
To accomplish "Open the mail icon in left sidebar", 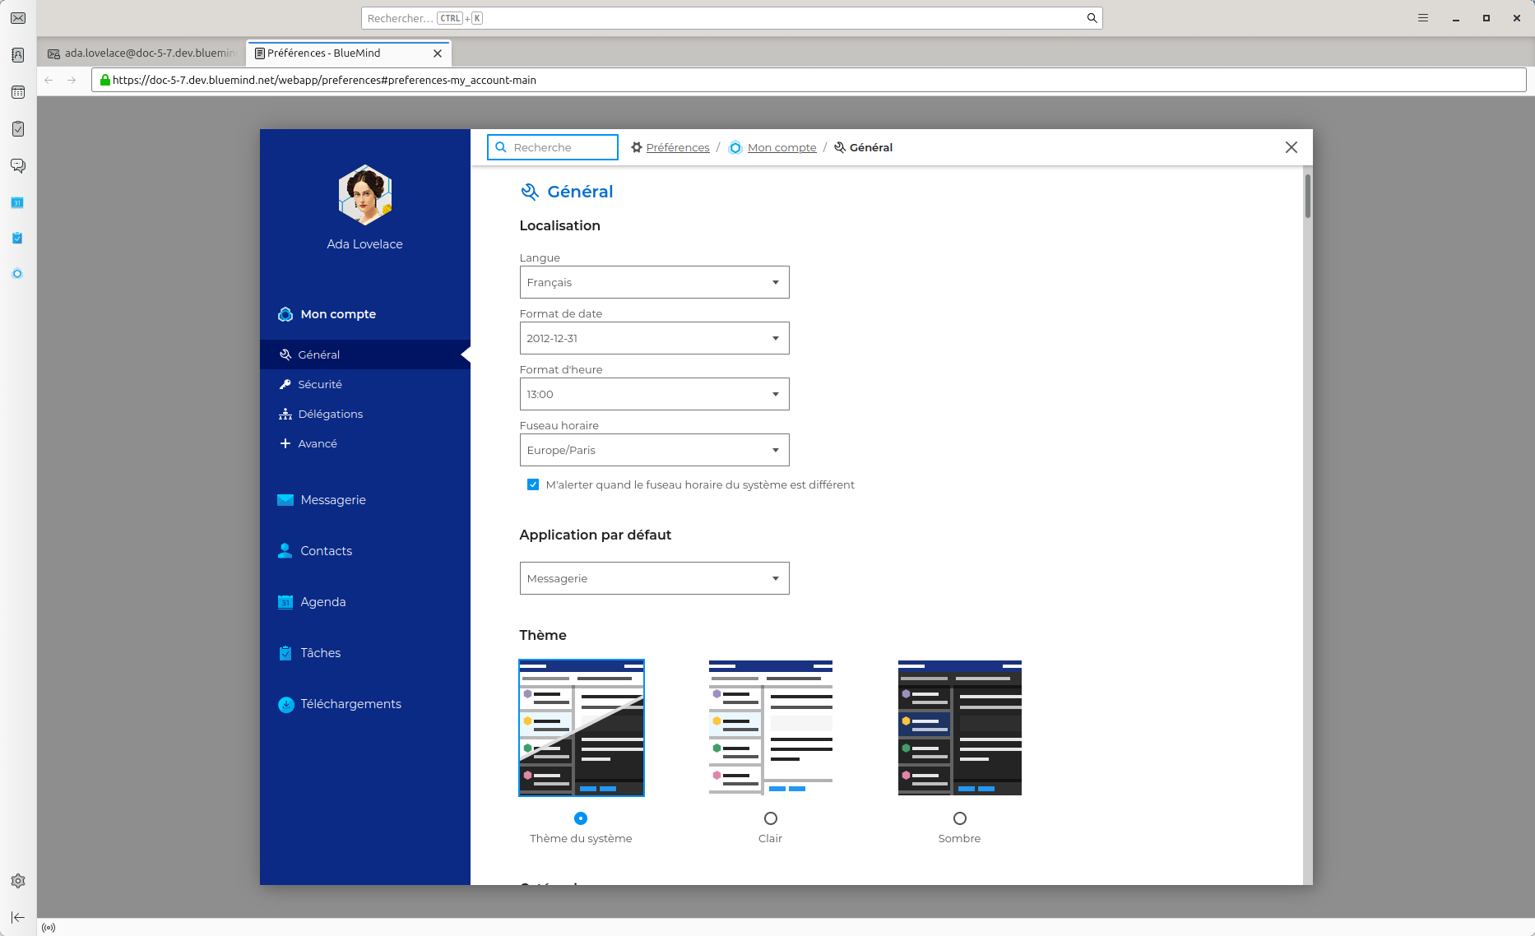I will [18, 18].
